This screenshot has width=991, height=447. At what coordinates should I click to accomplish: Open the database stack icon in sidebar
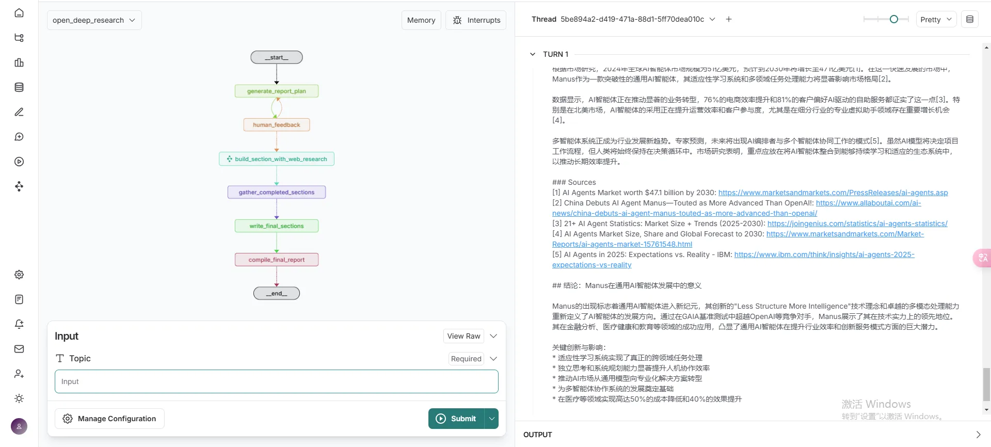point(19,87)
